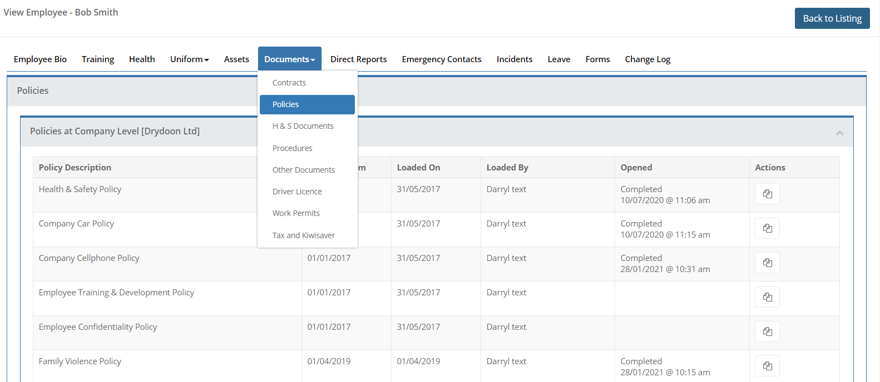This screenshot has width=880, height=382.
Task: Open action icon for Health & Safety Policy
Action: (767, 194)
